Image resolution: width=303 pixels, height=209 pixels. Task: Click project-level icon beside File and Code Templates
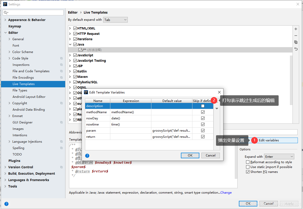(62, 71)
